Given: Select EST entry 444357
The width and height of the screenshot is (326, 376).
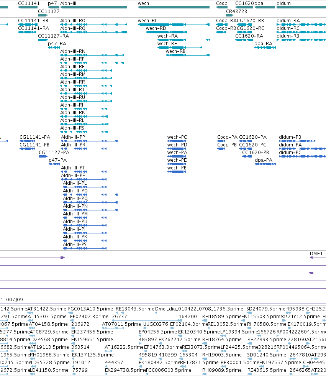Looking at the screenshot, I should [114, 363].
